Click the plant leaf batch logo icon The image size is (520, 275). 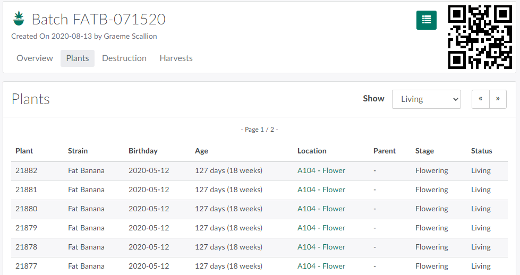pos(19,19)
